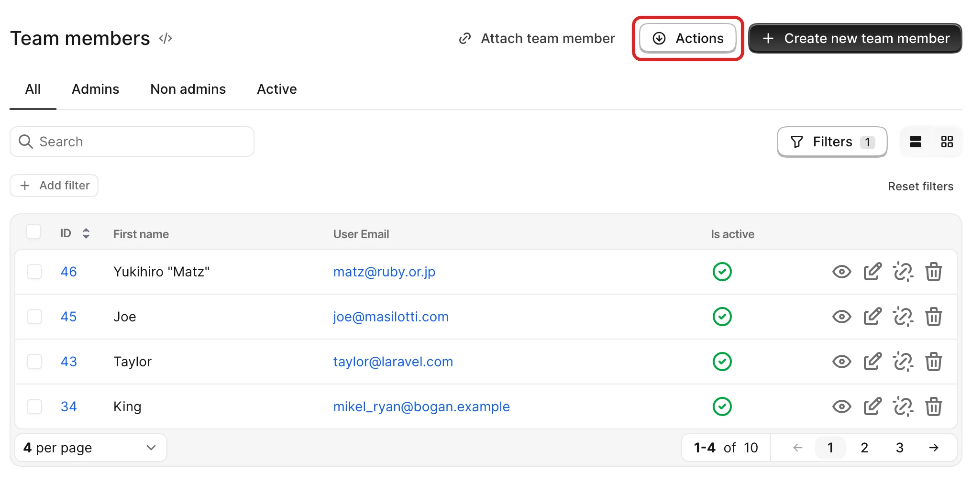Click Create new team member button
The image size is (972, 483).
pyautogui.click(x=855, y=38)
